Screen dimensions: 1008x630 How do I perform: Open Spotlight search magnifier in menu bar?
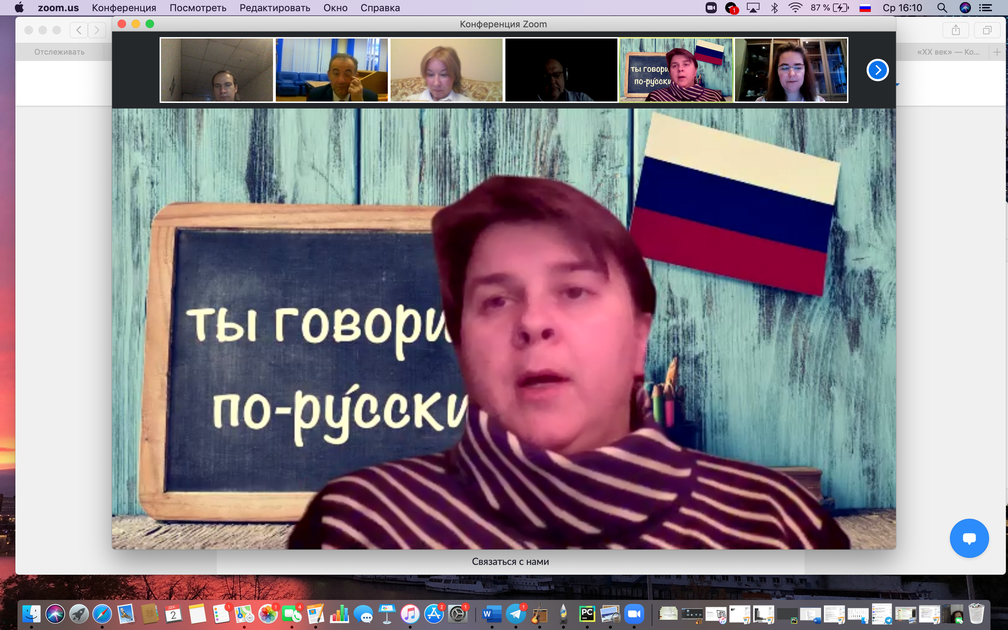[x=942, y=8]
